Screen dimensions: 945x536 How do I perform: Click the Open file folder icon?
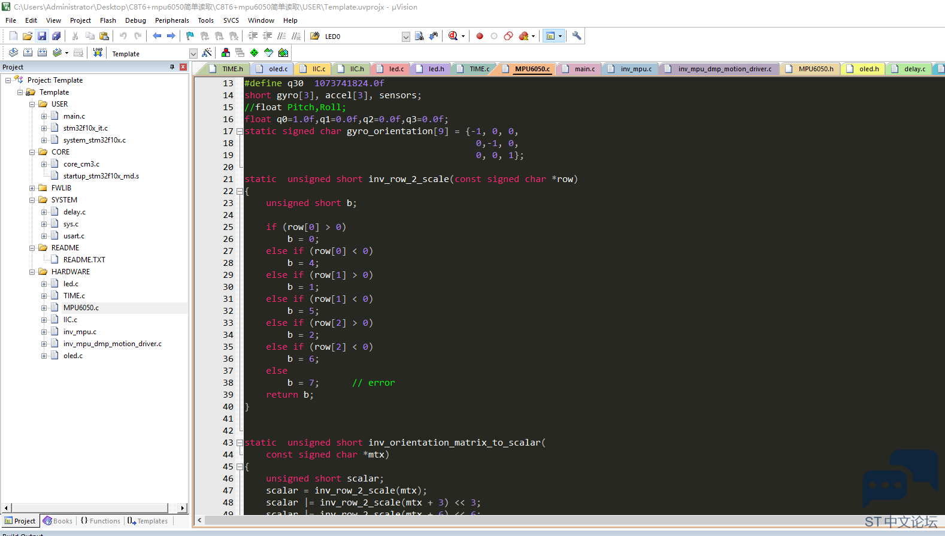coord(28,36)
